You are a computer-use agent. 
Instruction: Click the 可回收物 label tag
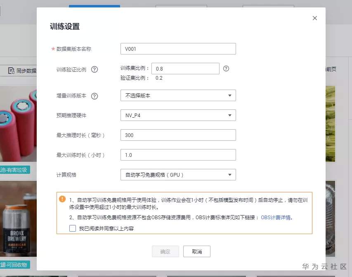coord(15,265)
